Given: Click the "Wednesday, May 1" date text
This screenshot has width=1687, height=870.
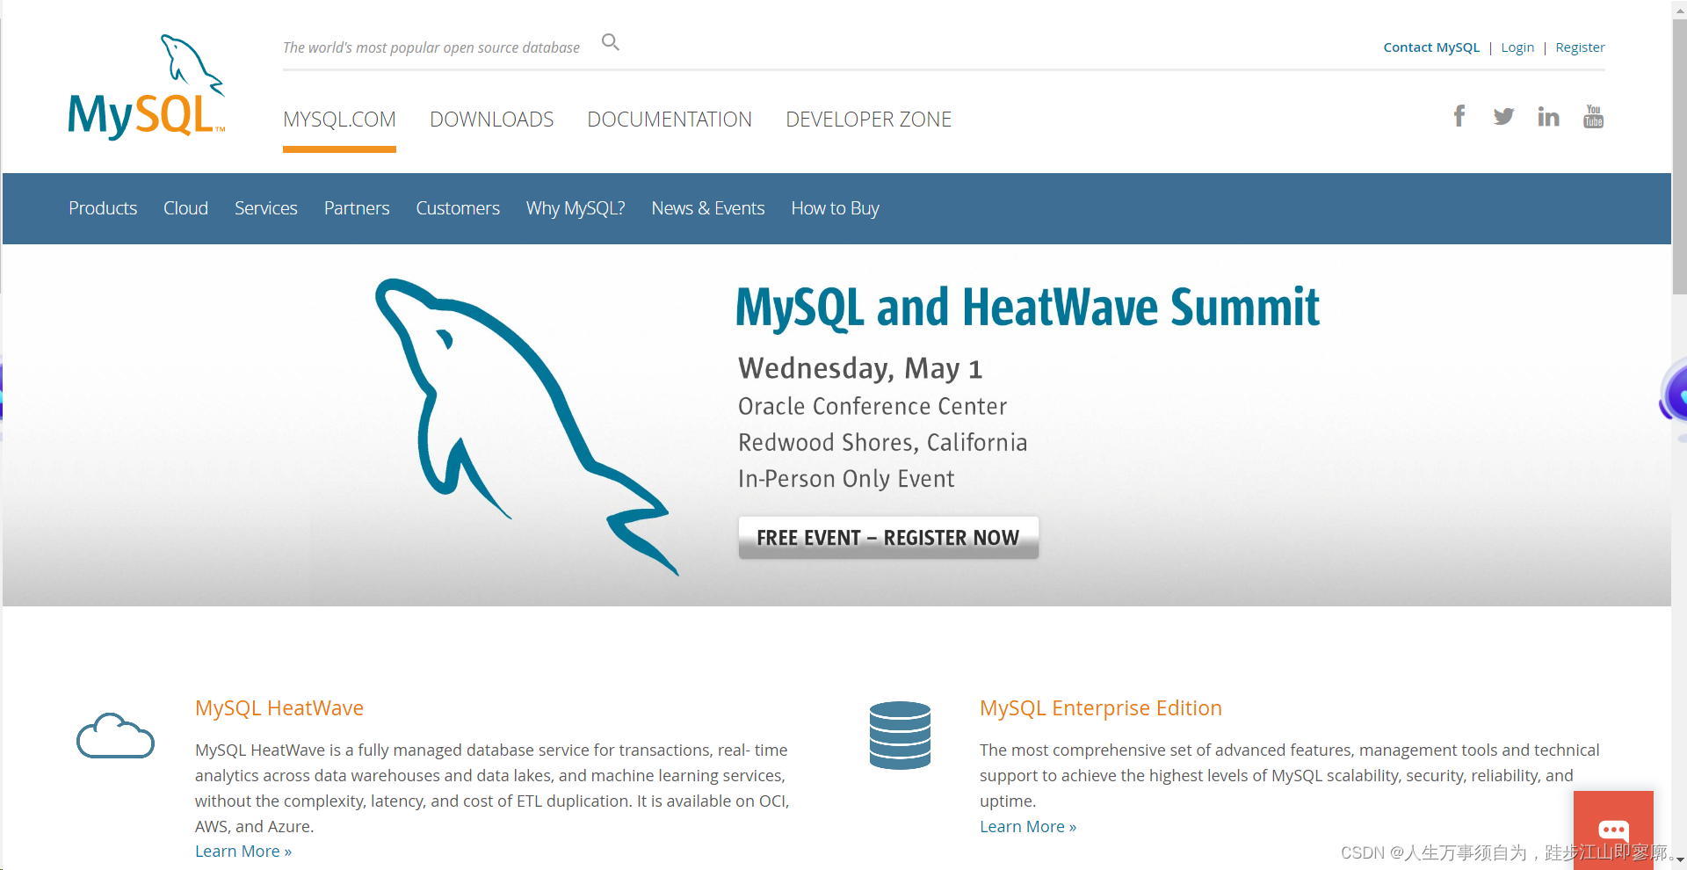Looking at the screenshot, I should click(860, 368).
